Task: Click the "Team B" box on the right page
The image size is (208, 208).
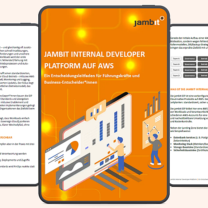Action: [176, 64]
